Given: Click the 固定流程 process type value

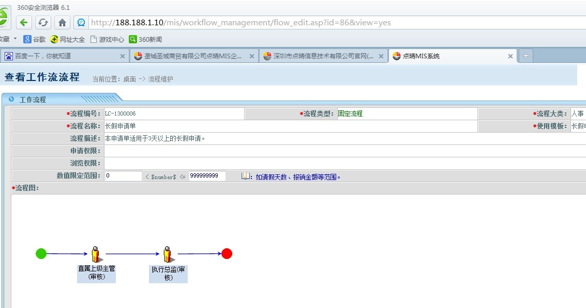Looking at the screenshot, I should pyautogui.click(x=350, y=114).
